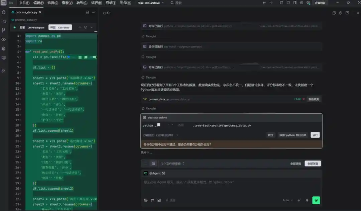The image size is (361, 211).
Task: Open the 运行(R) menu
Action: tap(97, 3)
